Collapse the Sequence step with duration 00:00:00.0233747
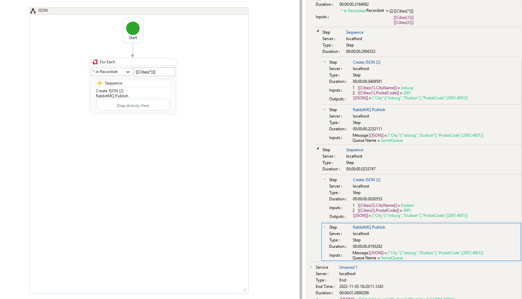This screenshot has width=522, height=299. (x=318, y=148)
